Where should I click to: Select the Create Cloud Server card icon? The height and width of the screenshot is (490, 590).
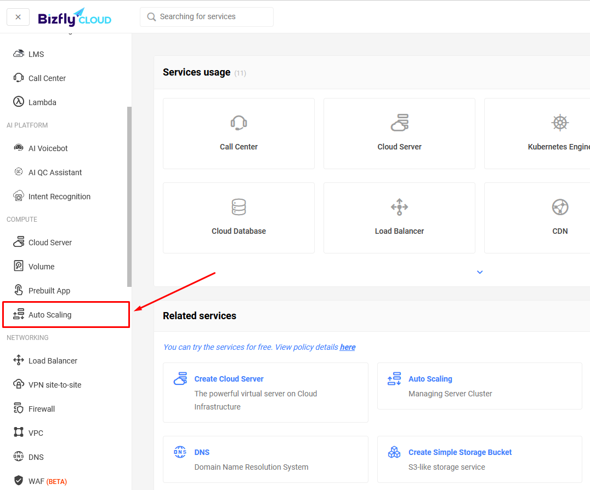[180, 378]
